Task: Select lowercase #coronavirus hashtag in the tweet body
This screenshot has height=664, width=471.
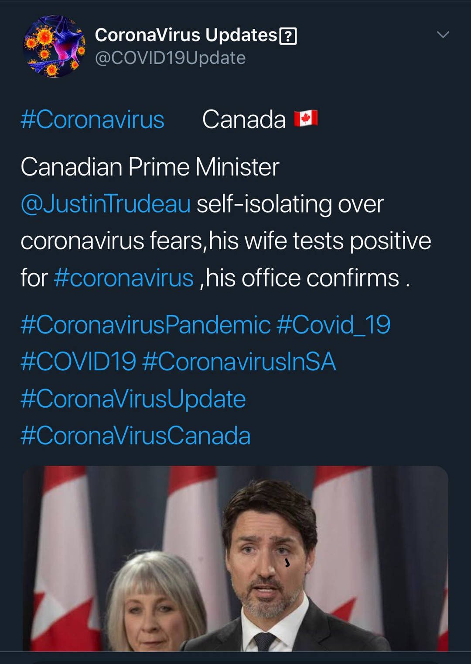Action: (124, 278)
